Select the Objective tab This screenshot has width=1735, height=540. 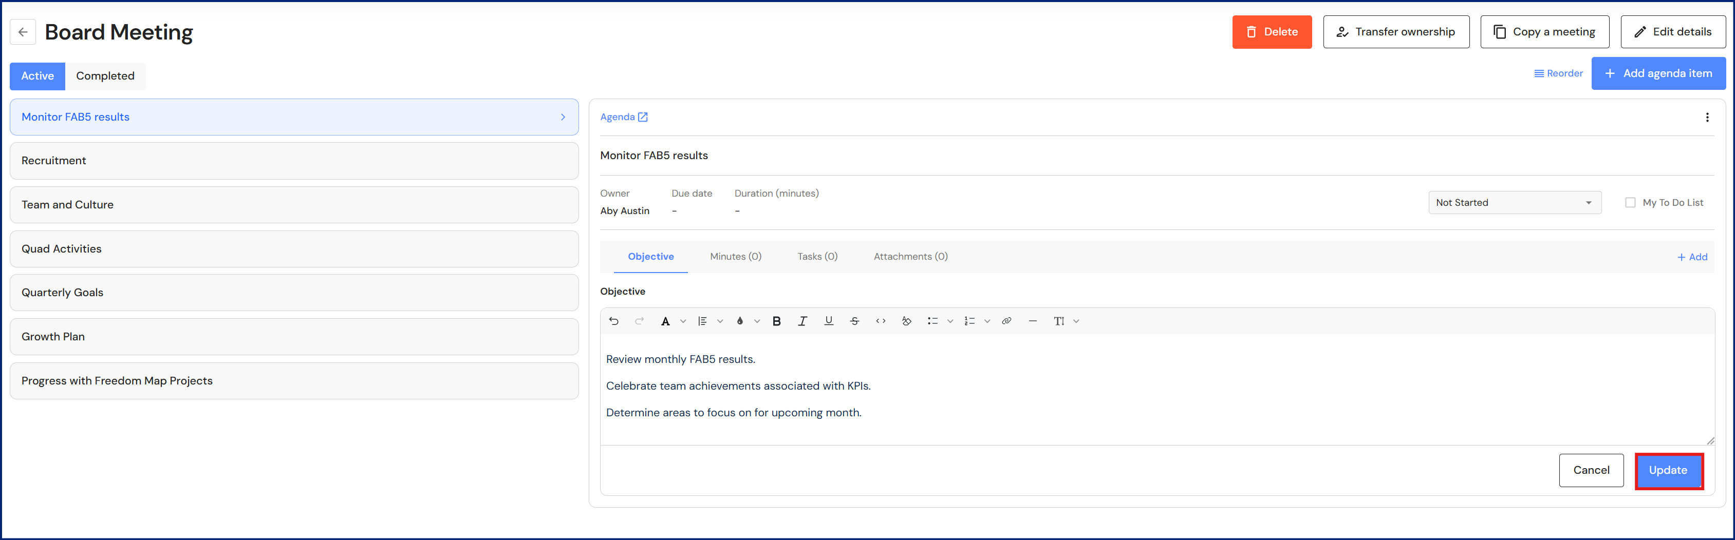[650, 257]
